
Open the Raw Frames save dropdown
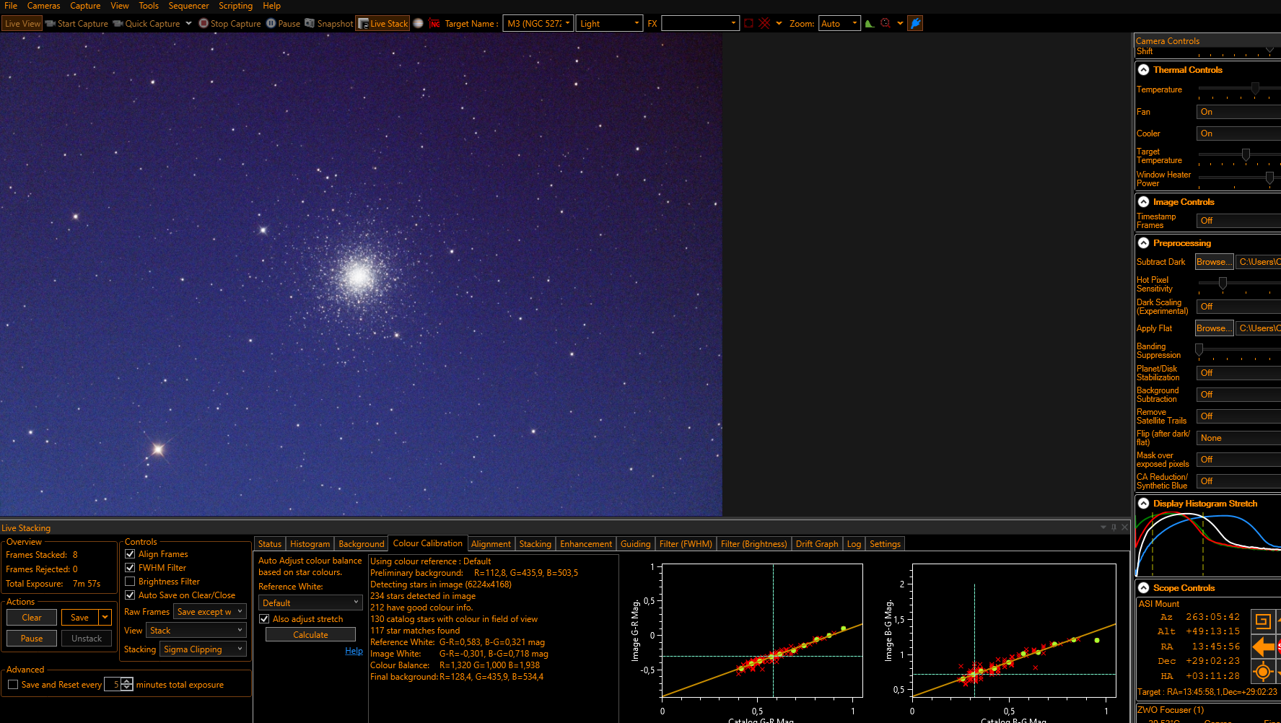[210, 612]
